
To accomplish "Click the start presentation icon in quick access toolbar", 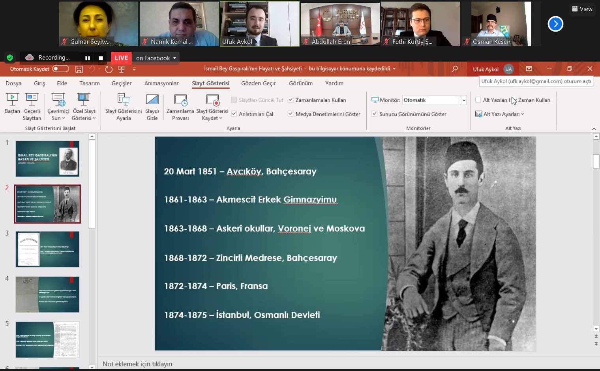I will [x=122, y=69].
